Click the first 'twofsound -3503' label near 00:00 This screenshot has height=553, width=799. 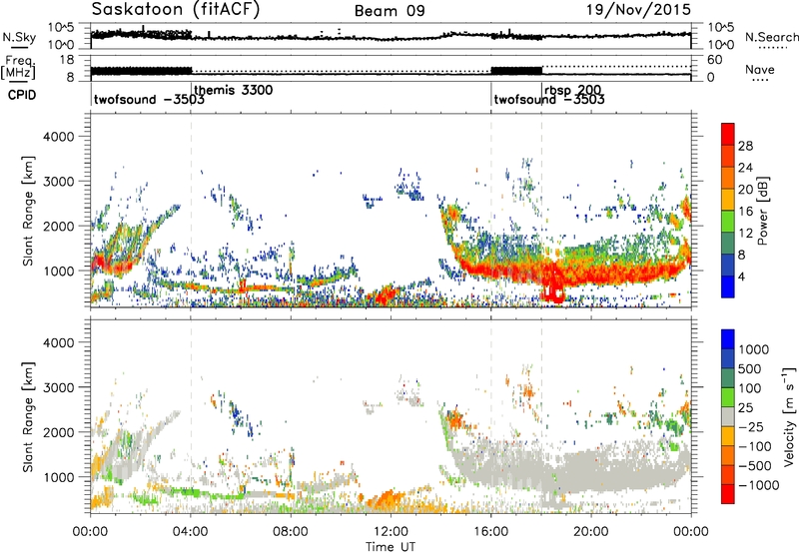tap(149, 99)
